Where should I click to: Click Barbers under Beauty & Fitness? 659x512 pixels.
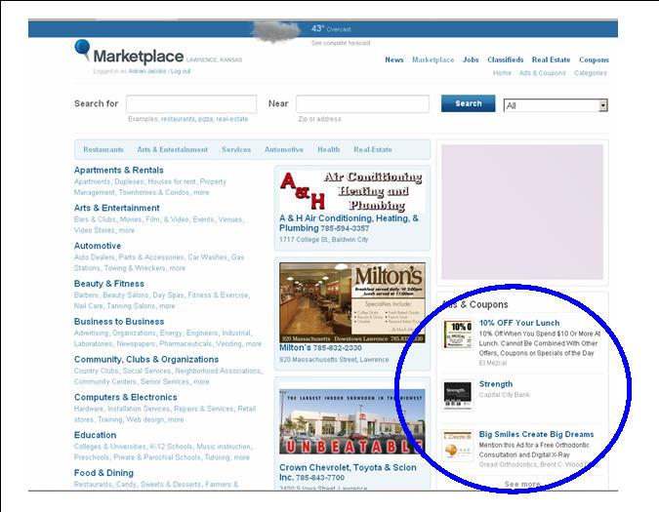coord(86,295)
